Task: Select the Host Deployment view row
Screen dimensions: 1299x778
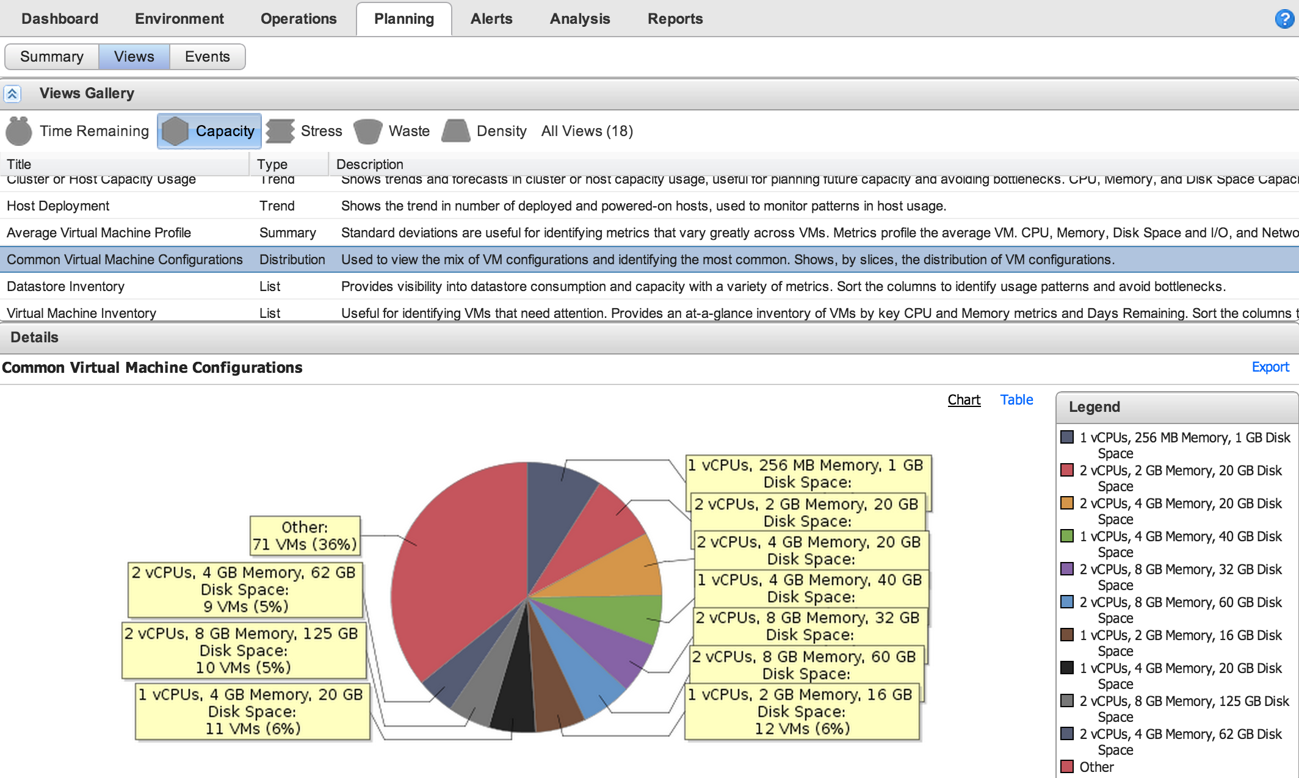Action: [x=58, y=206]
